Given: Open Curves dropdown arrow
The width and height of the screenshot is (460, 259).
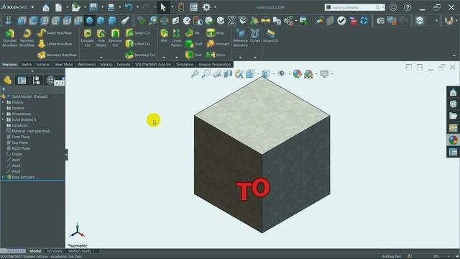Looking at the screenshot, I should [x=255, y=58].
